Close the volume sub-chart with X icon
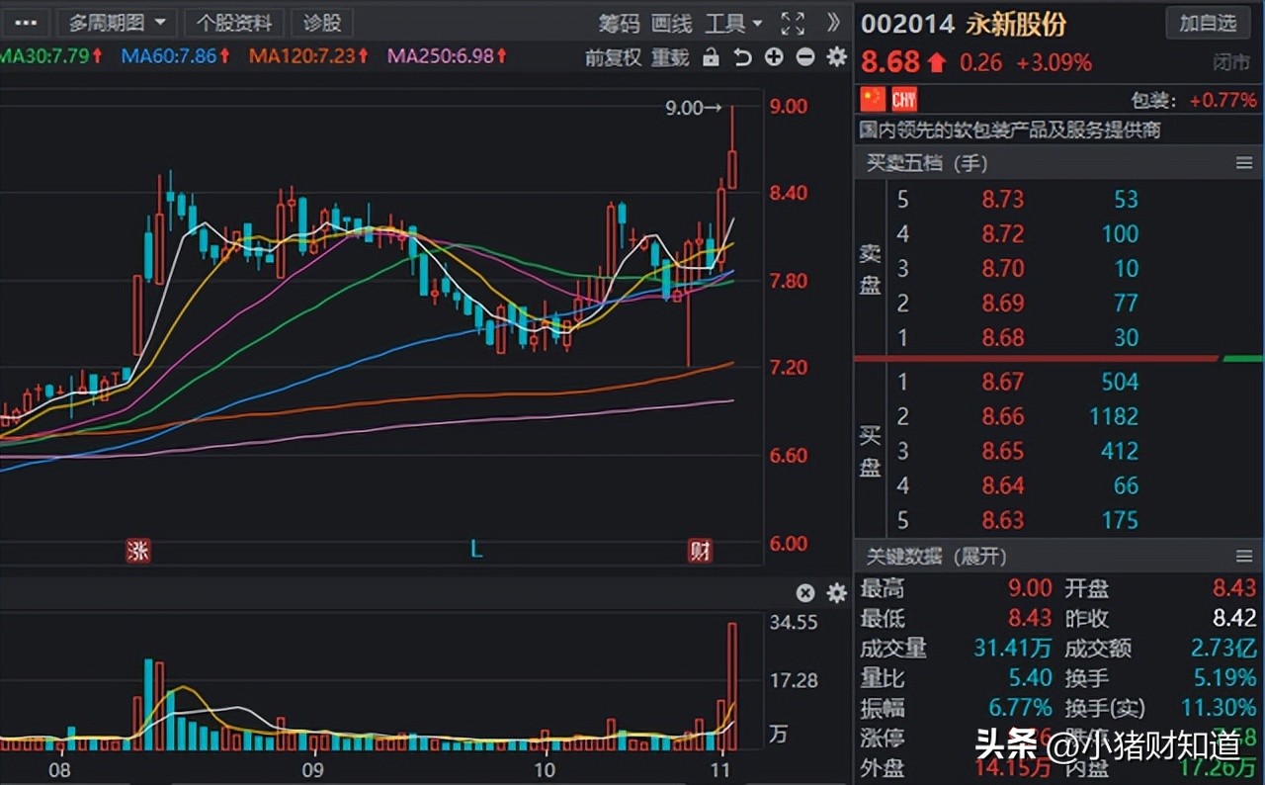1265x785 pixels. tap(806, 593)
